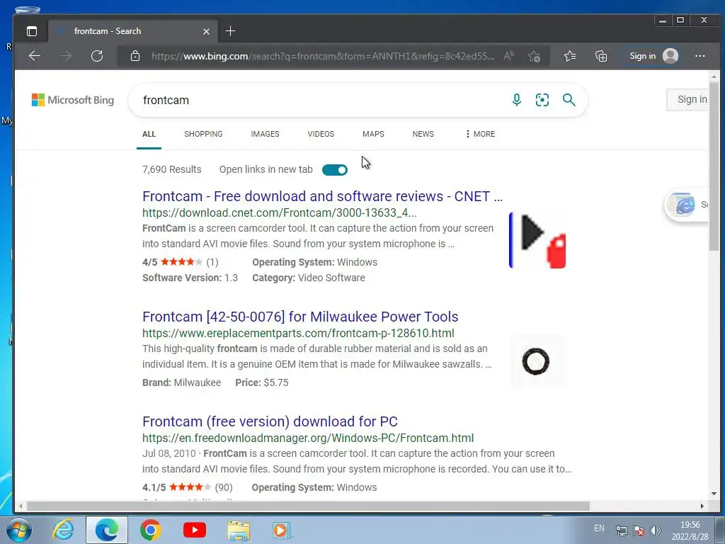Image resolution: width=725 pixels, height=544 pixels.
Task: Open the tab actions menu icon
Action: pyautogui.click(x=31, y=31)
